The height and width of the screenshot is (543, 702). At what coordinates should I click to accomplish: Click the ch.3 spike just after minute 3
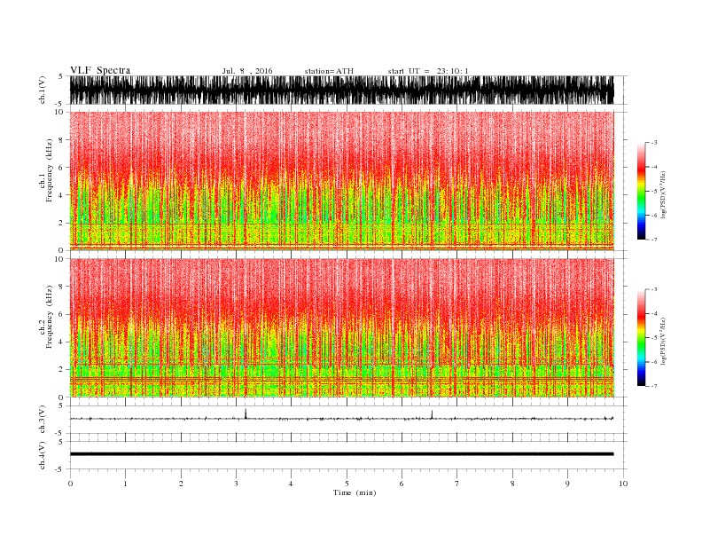(246, 413)
